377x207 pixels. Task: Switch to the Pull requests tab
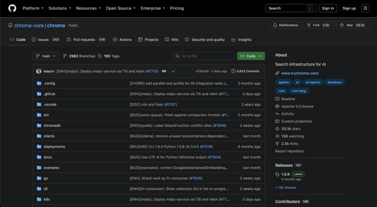coord(86,40)
